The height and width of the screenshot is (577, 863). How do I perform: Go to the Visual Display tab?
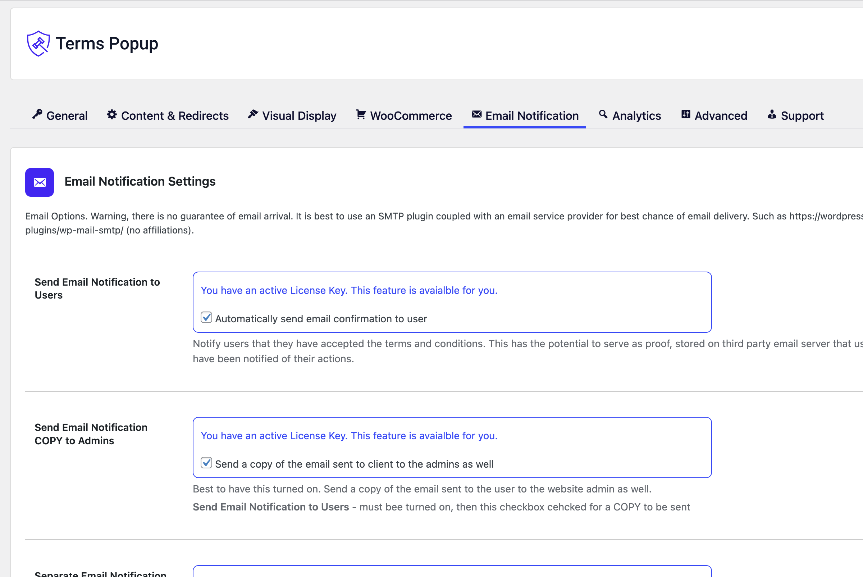[x=299, y=116]
